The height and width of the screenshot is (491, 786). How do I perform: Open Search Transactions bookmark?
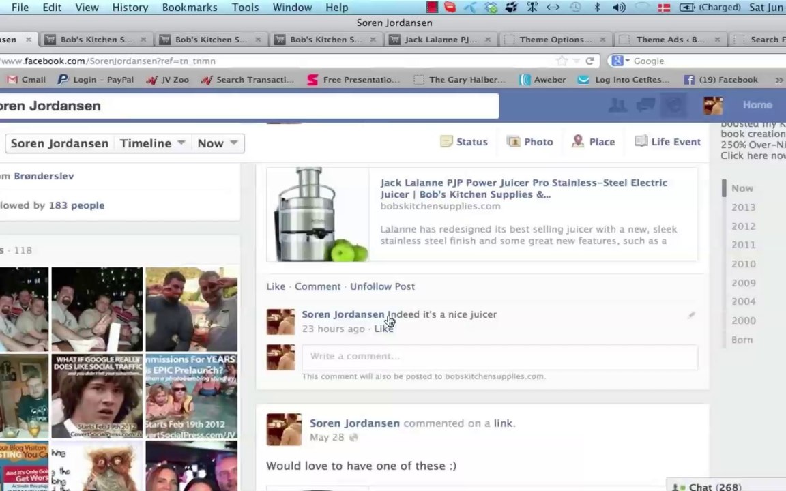coord(247,80)
